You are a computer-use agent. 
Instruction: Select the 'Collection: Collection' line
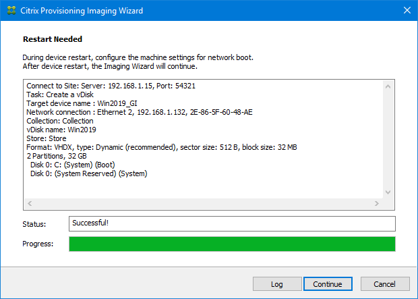(60, 121)
